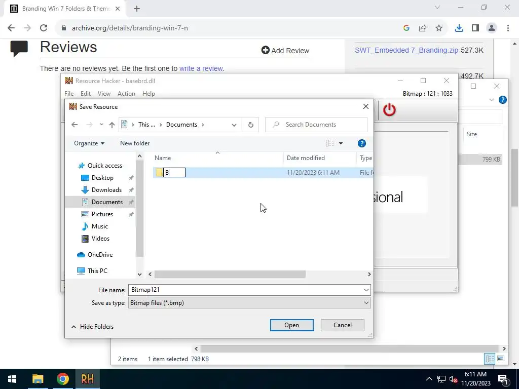Screen dimensions: 519x389
Task: Create a New folder
Action: coord(135,143)
